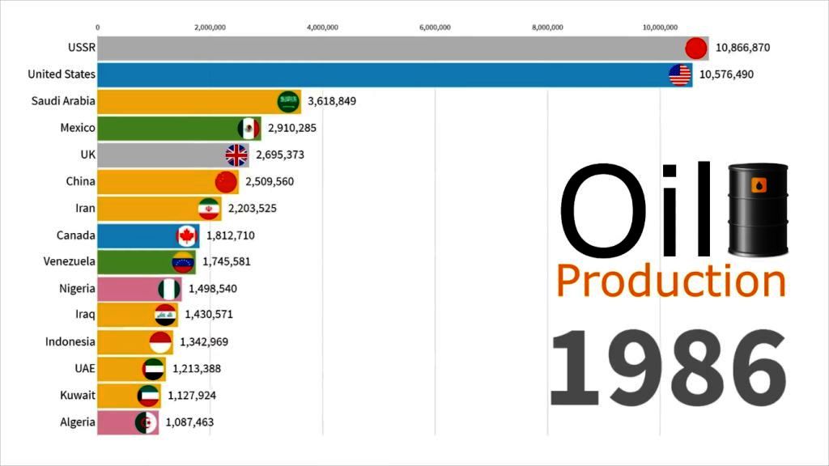
Task: Click the "USSR" country label
Action: coord(82,48)
